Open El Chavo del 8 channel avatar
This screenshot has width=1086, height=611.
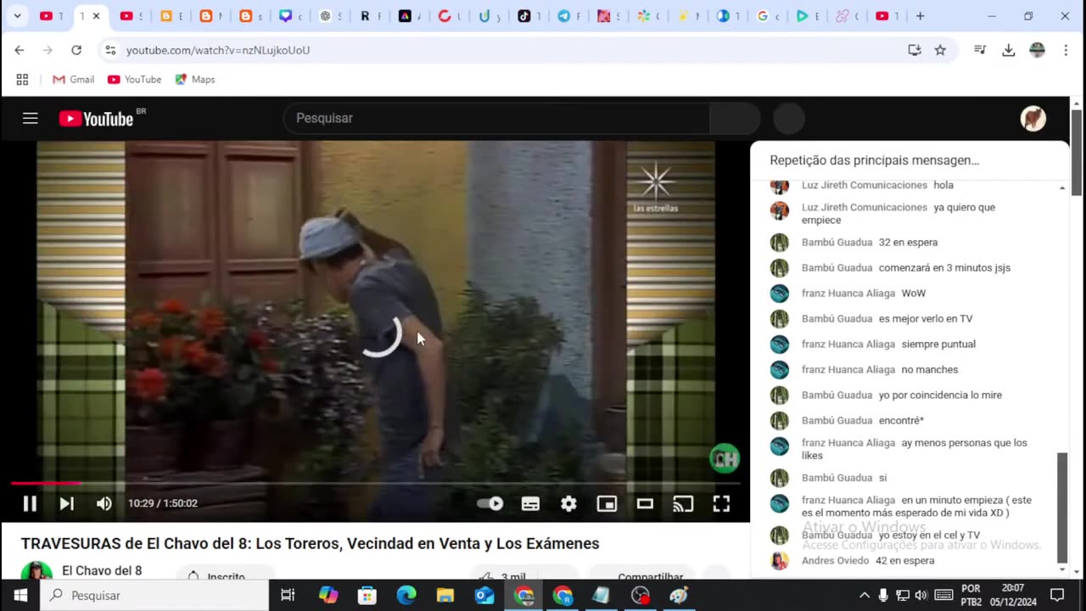coord(36,571)
